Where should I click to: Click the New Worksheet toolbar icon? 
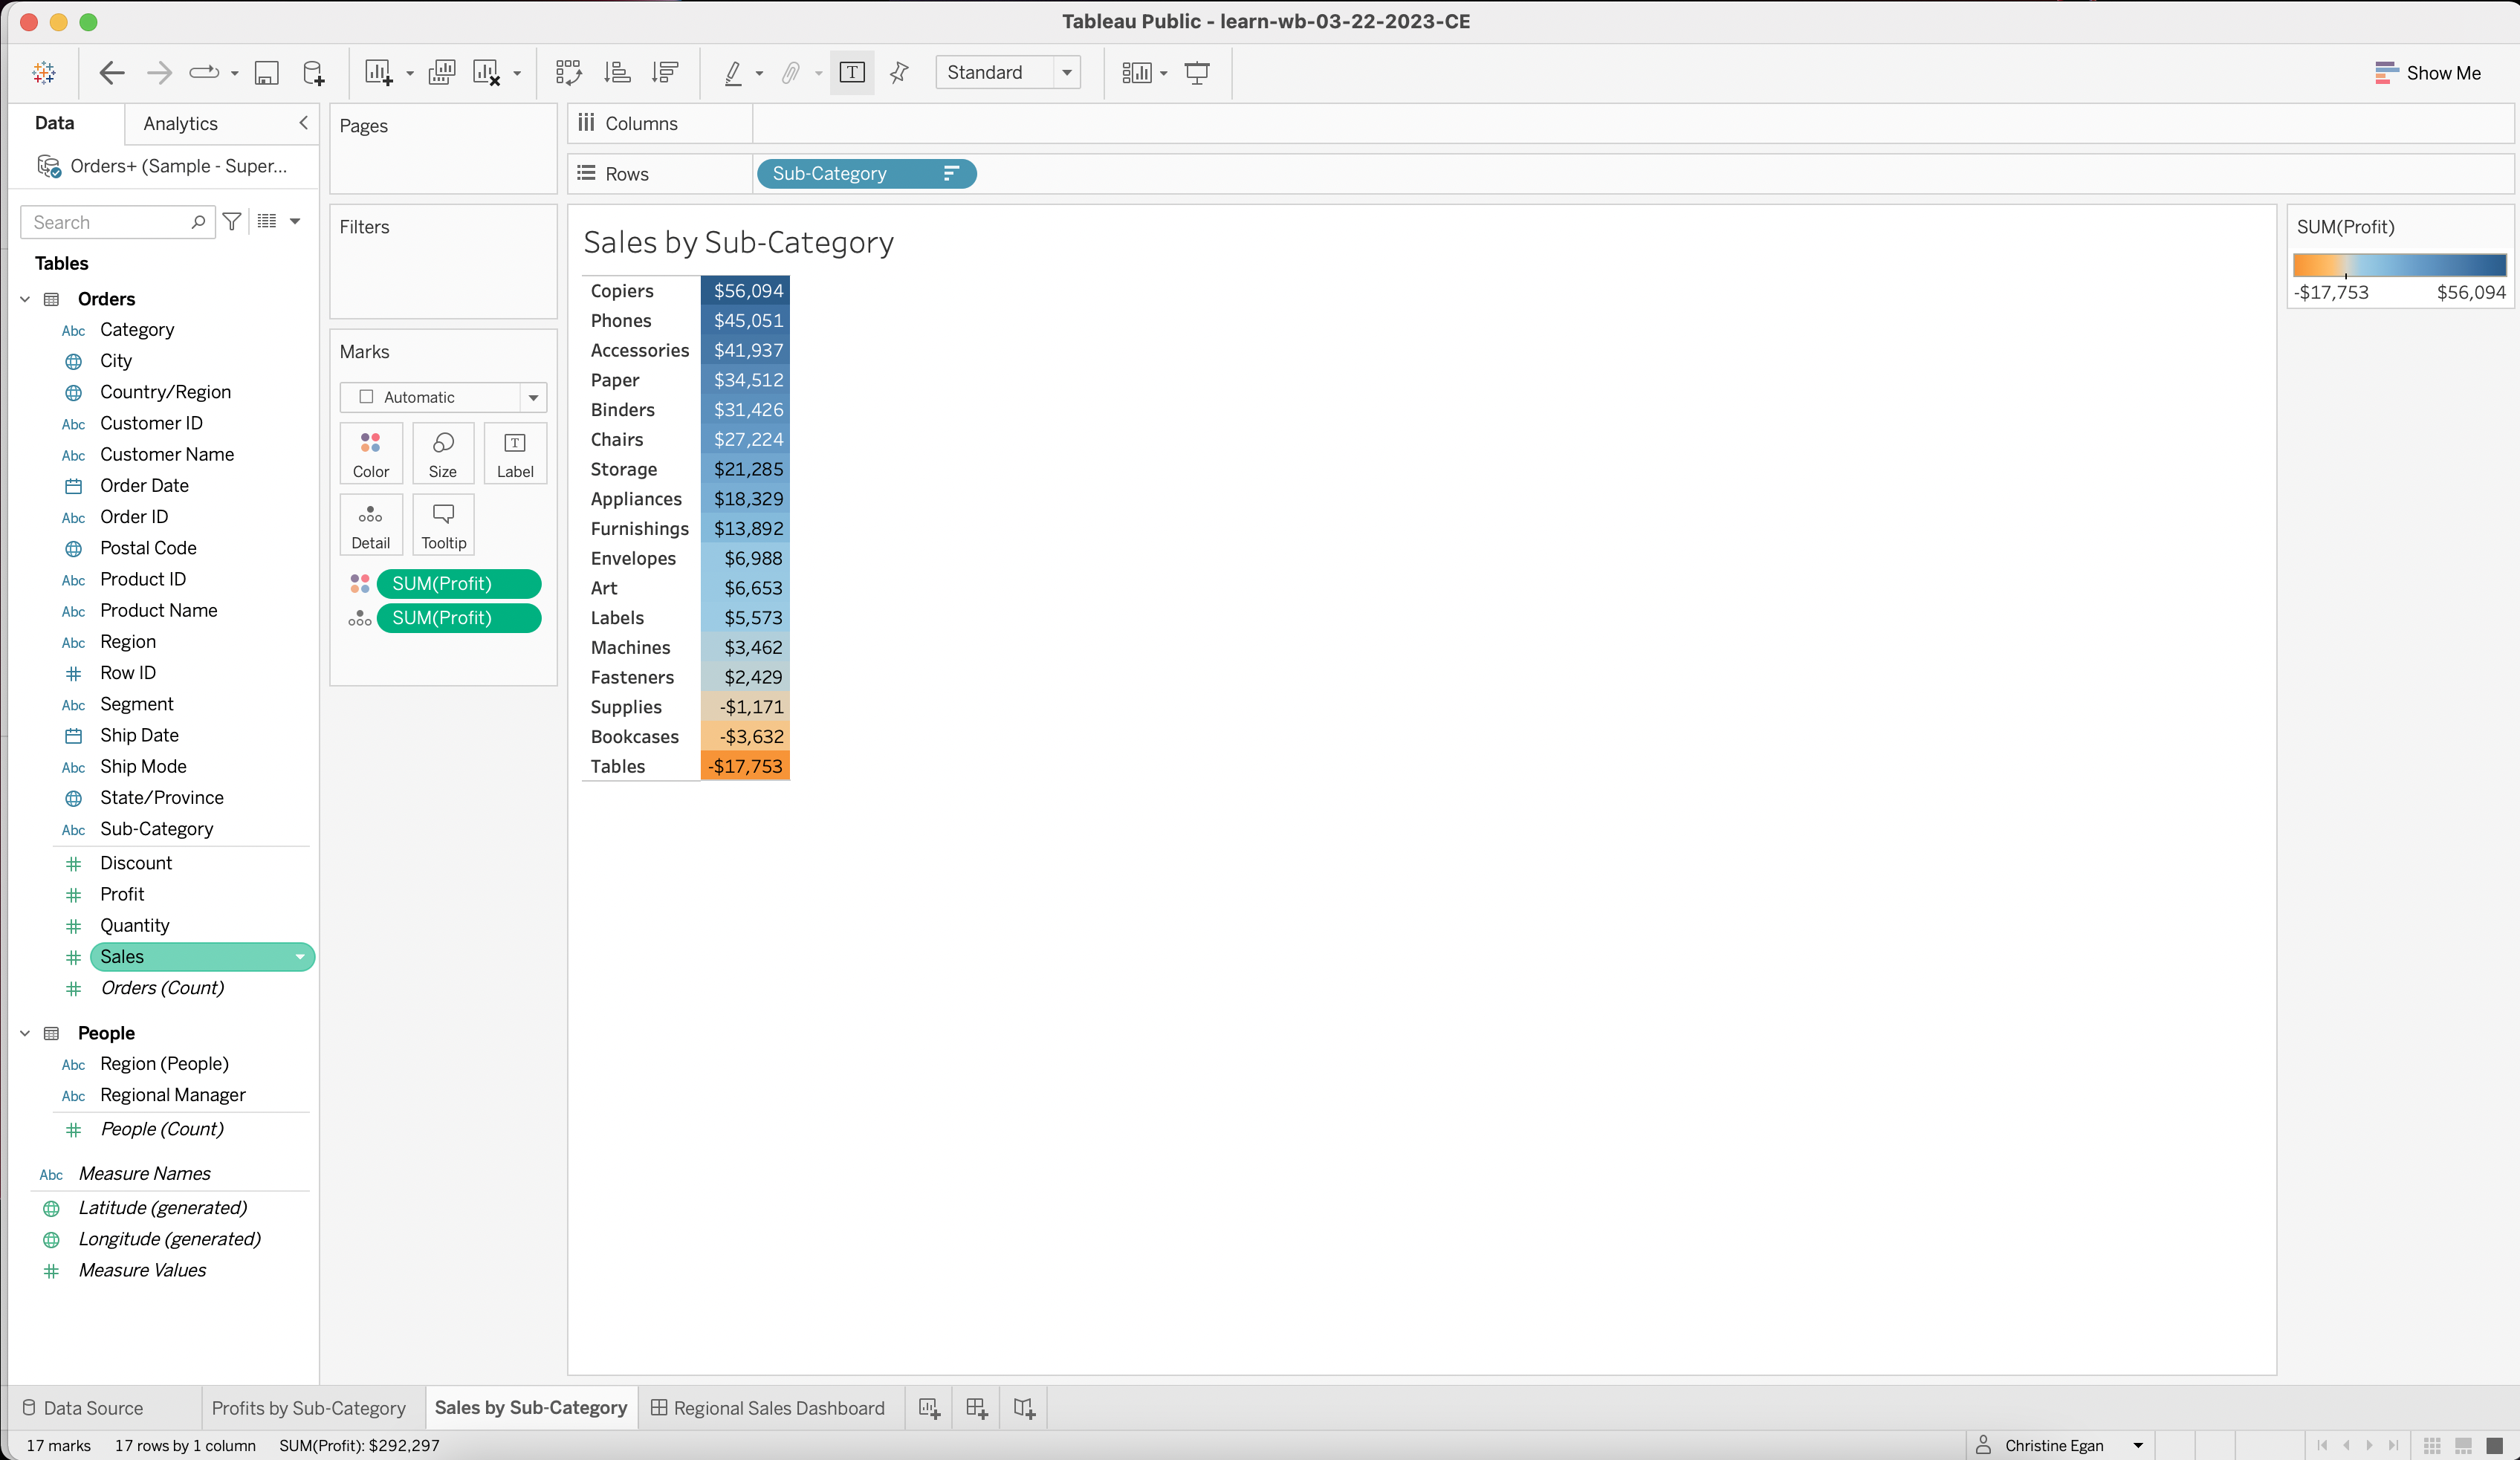point(378,72)
